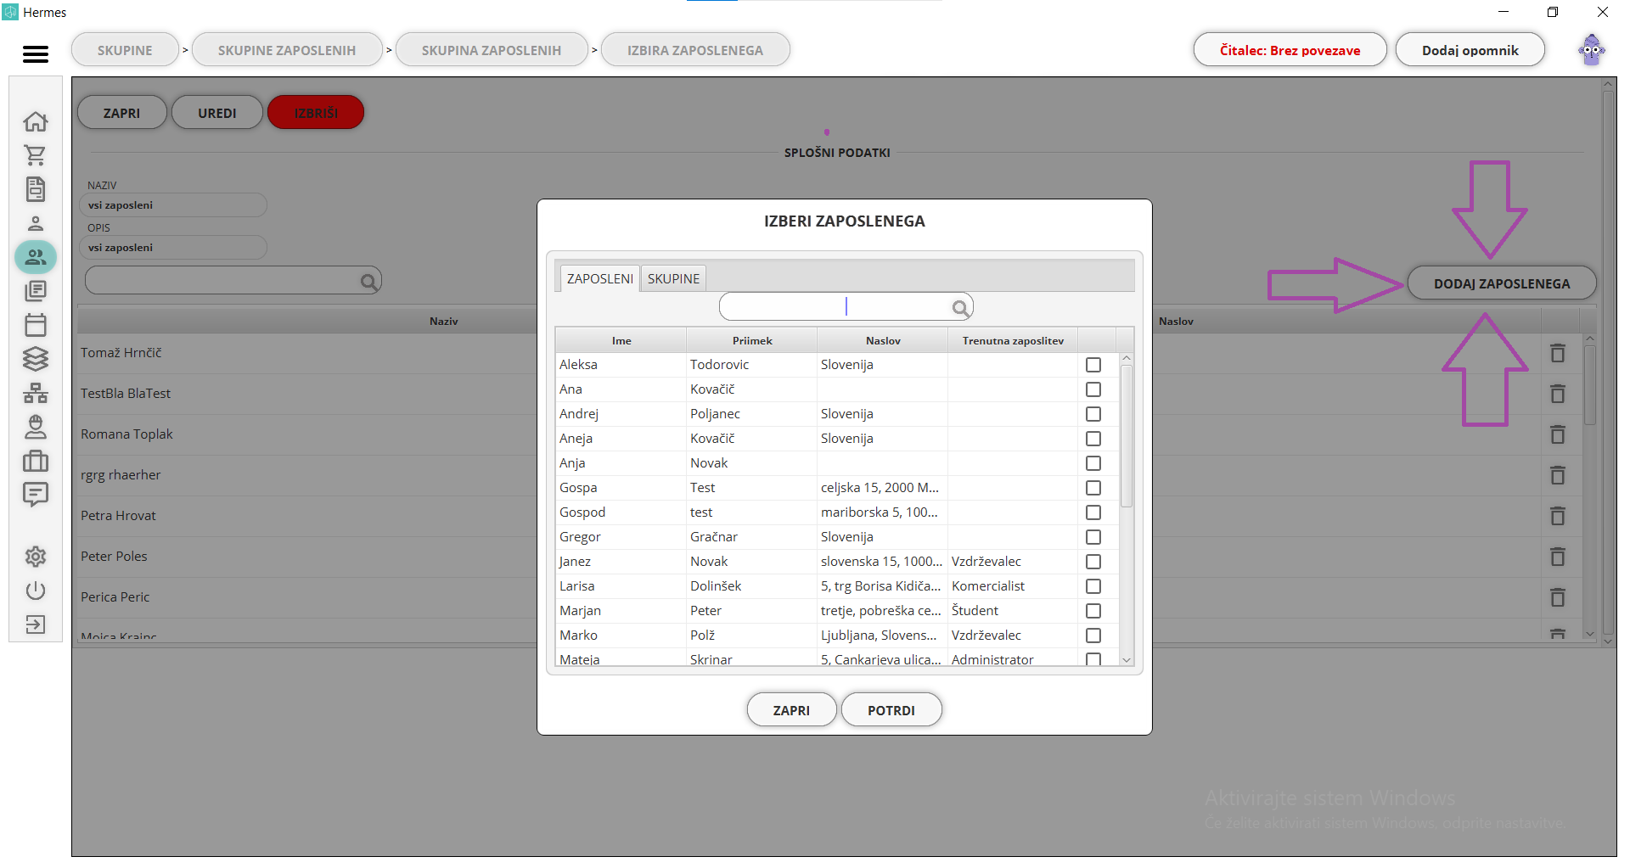This screenshot has width=1630, height=868.
Task: Check the box for Aneja Kovačič
Action: point(1093,439)
